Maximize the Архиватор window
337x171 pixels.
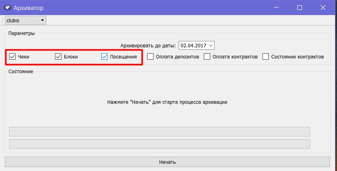[x=300, y=8]
